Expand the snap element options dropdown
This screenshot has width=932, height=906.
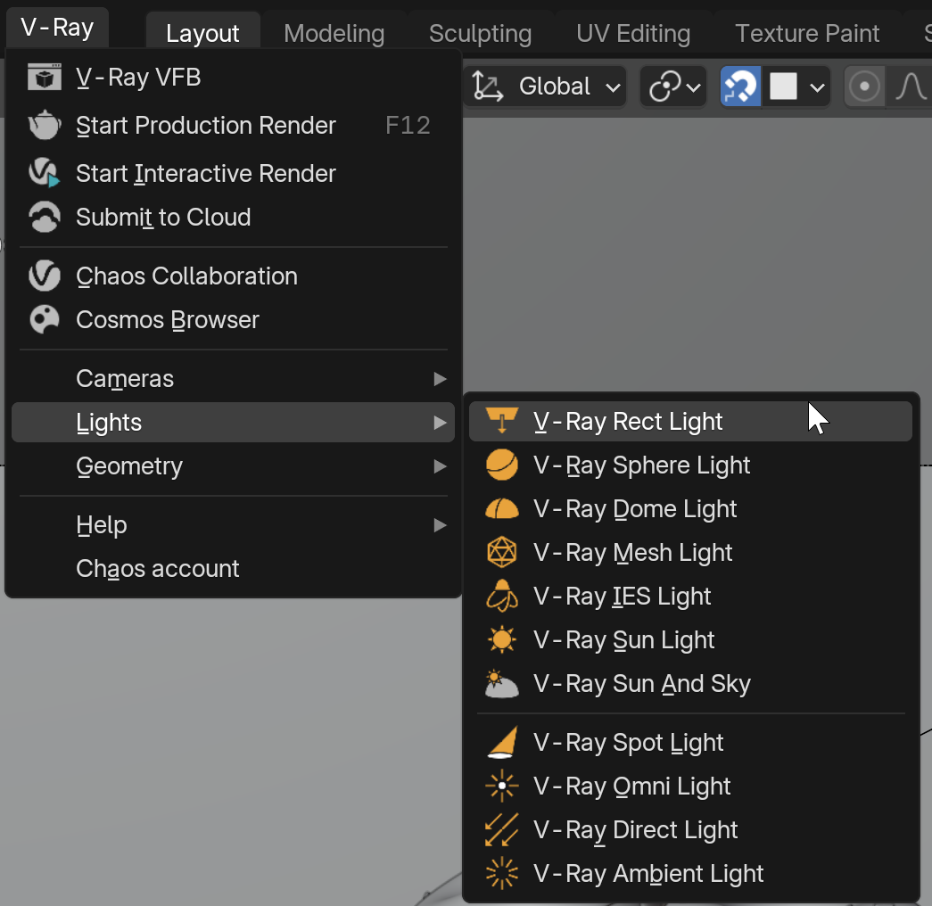coord(796,86)
